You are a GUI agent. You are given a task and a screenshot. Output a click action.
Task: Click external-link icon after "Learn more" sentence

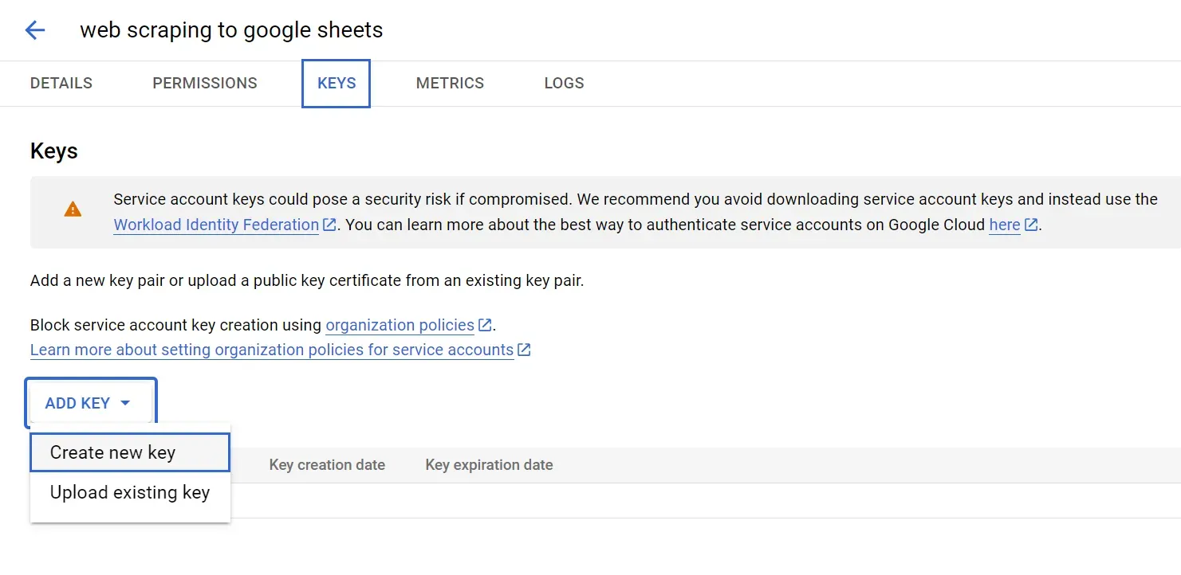tap(524, 350)
